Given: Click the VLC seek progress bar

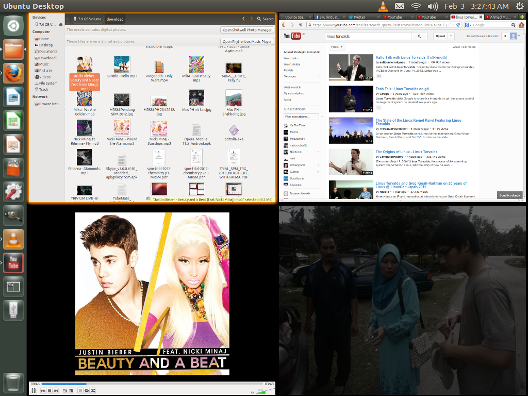Looking at the screenshot, I should click(152, 384).
